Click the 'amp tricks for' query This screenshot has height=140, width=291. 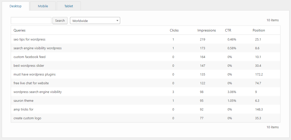23,109
